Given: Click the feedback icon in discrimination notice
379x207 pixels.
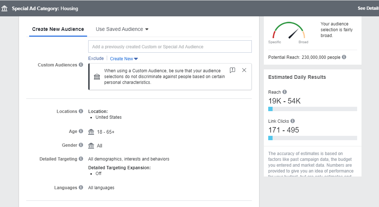Looking at the screenshot, I should (233, 70).
